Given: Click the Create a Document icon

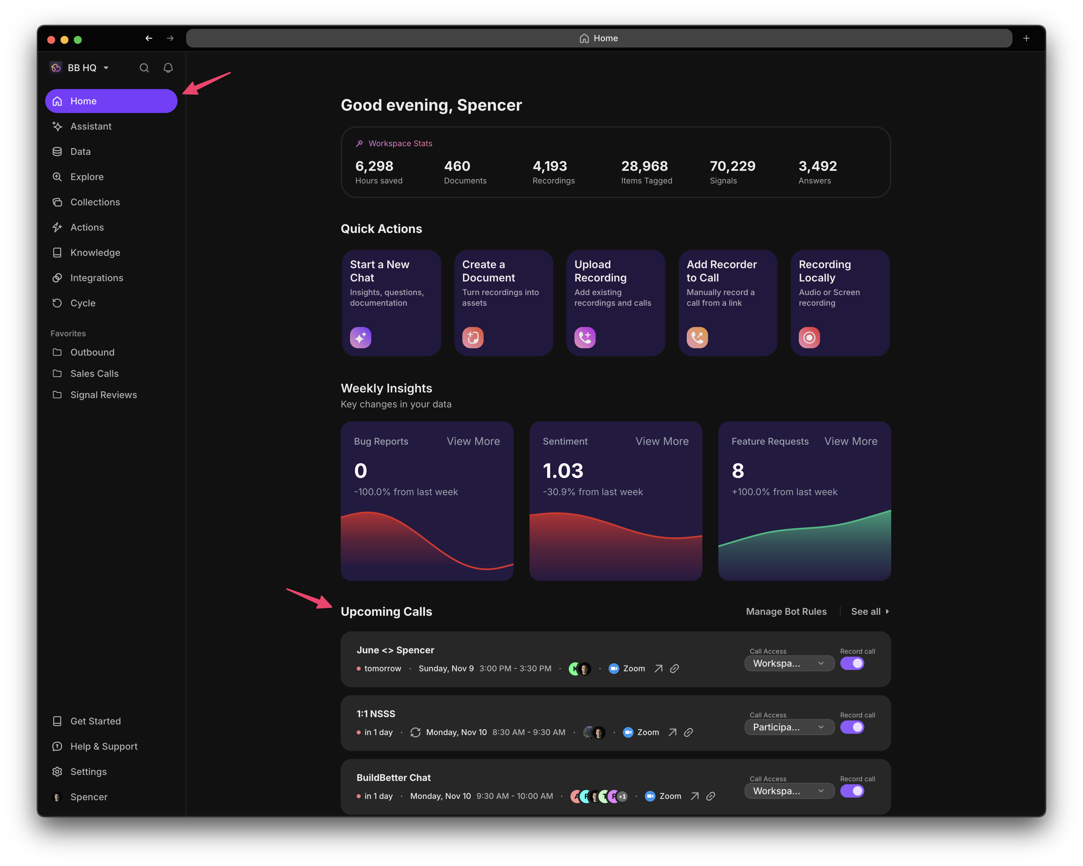Looking at the screenshot, I should [473, 337].
